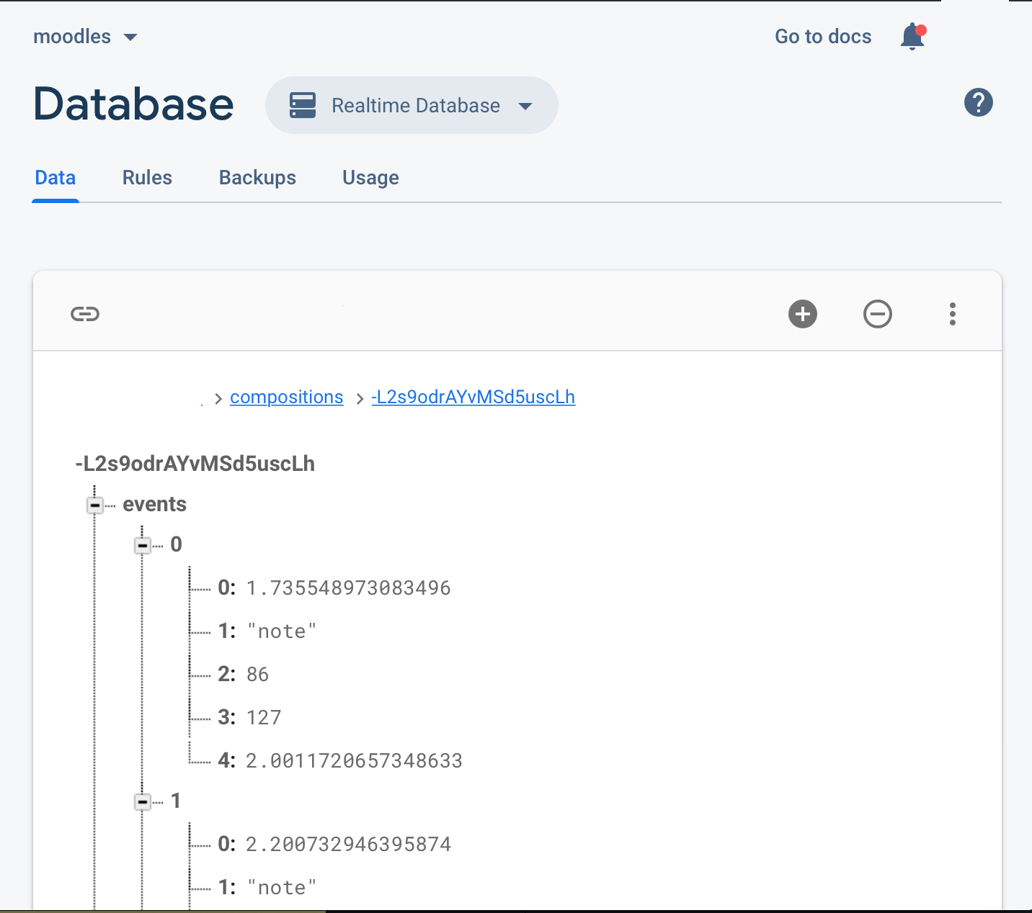The height and width of the screenshot is (913, 1032).
Task: Open the -L2s9odrAYvMSd5uscLh breadcrumb link
Action: click(473, 397)
